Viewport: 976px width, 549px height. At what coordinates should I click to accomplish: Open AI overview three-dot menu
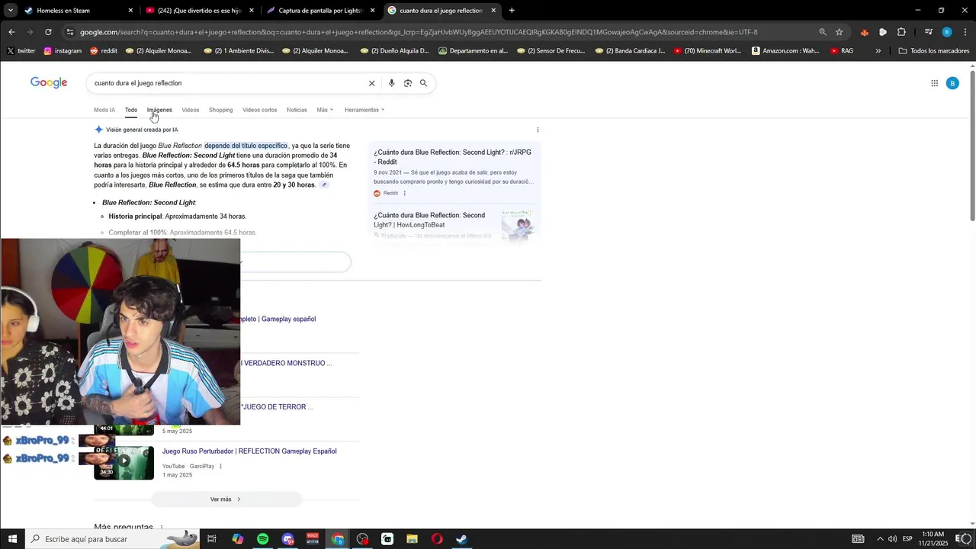pos(538,130)
